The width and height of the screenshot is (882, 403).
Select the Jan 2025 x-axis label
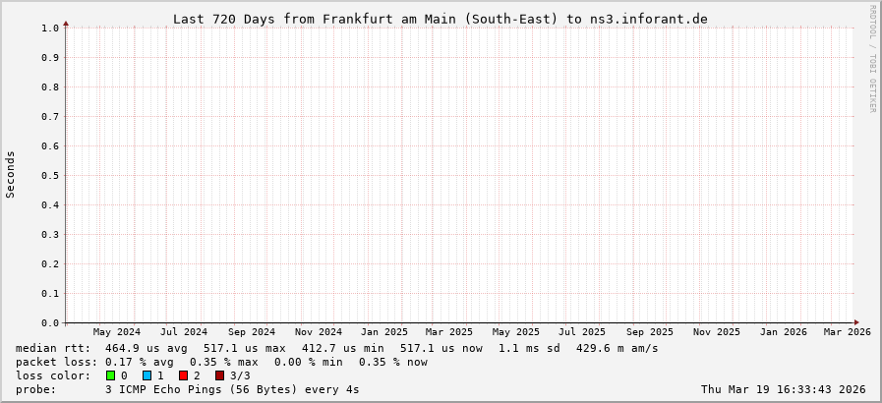pyautogui.click(x=383, y=332)
